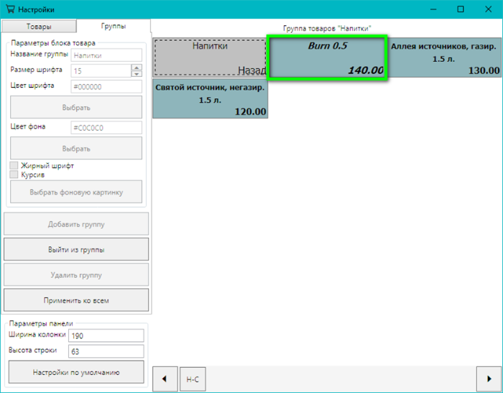Reset with Настройки по умолчанию button
503x393 pixels.
coord(76,372)
